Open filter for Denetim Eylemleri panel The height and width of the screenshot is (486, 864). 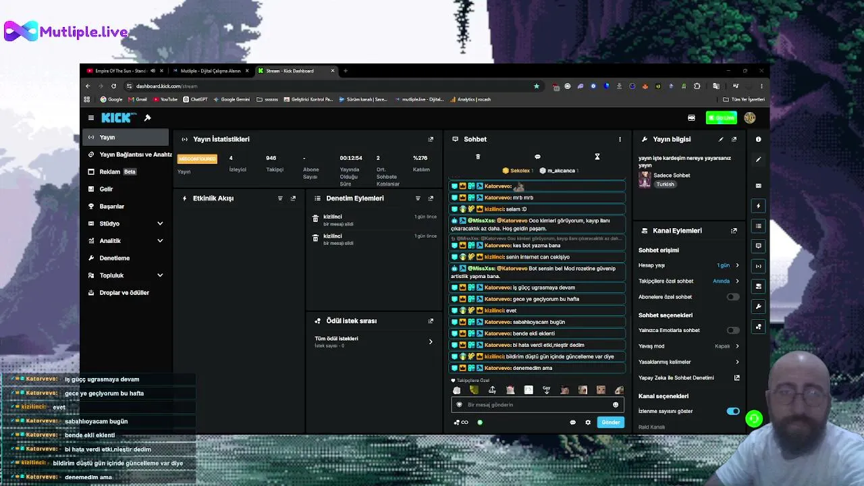click(418, 198)
